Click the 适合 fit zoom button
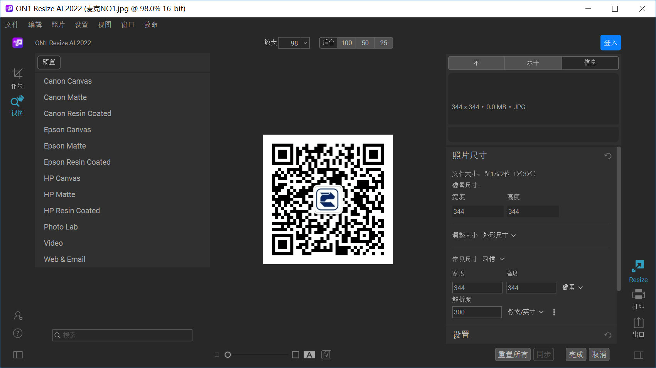This screenshot has width=656, height=368. tap(329, 43)
